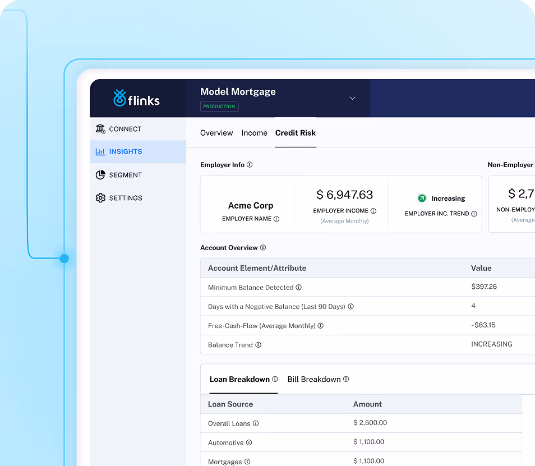Click the $ 2,500.00 overall loans amount
The height and width of the screenshot is (466, 535).
click(x=370, y=423)
